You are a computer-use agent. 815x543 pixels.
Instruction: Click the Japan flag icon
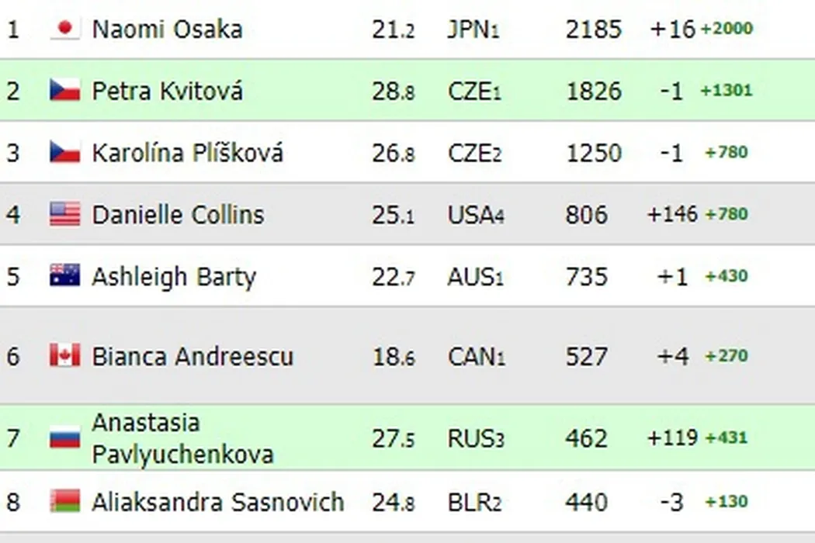[x=65, y=29]
